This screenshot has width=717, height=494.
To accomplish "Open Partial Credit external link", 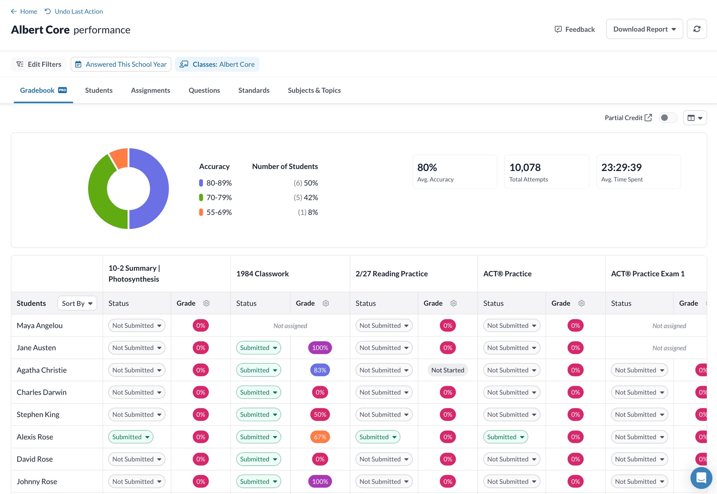I will [x=648, y=117].
